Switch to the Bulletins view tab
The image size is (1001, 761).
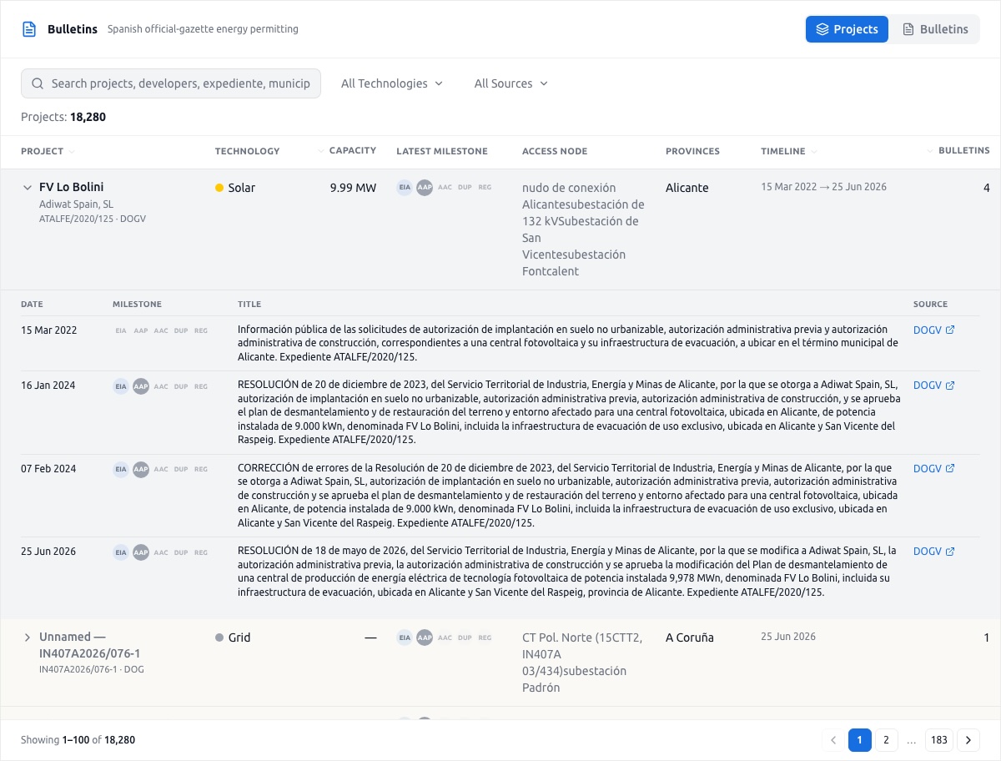pyautogui.click(x=935, y=29)
